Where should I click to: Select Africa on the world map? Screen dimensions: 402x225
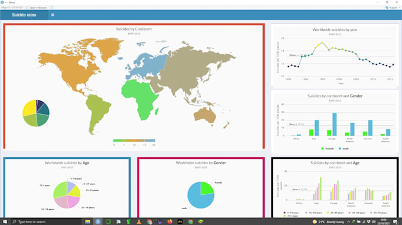(140, 99)
